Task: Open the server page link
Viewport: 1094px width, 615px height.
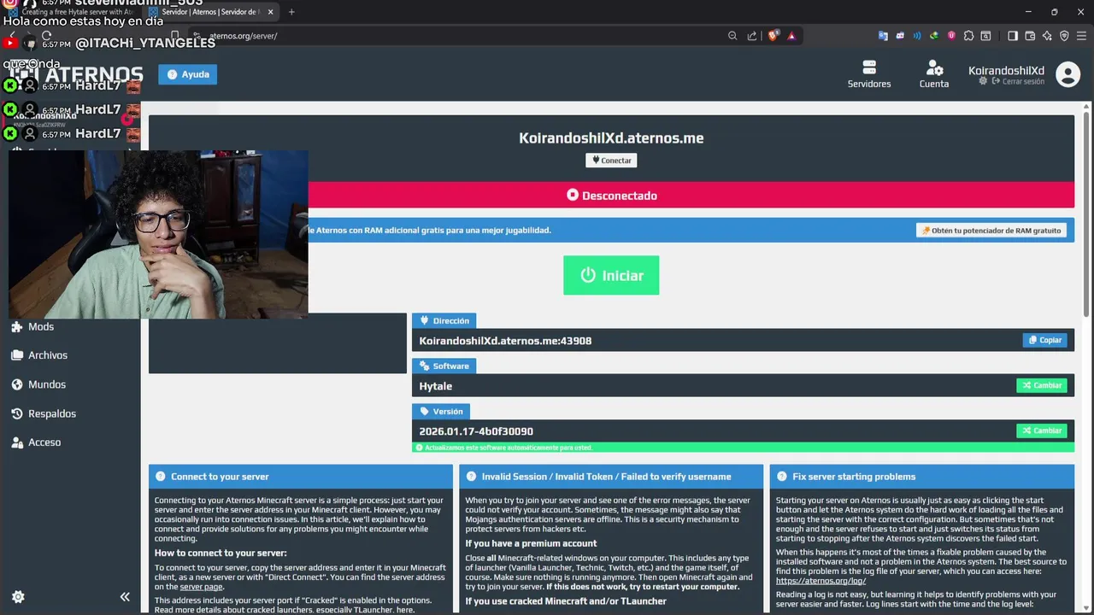Action: point(201,587)
